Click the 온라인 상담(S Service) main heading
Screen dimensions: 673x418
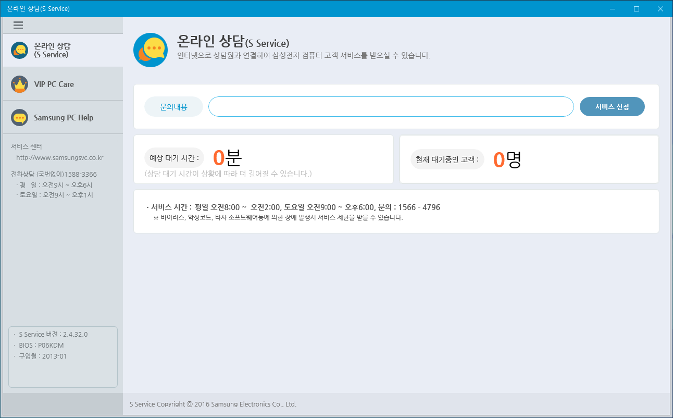pos(233,43)
